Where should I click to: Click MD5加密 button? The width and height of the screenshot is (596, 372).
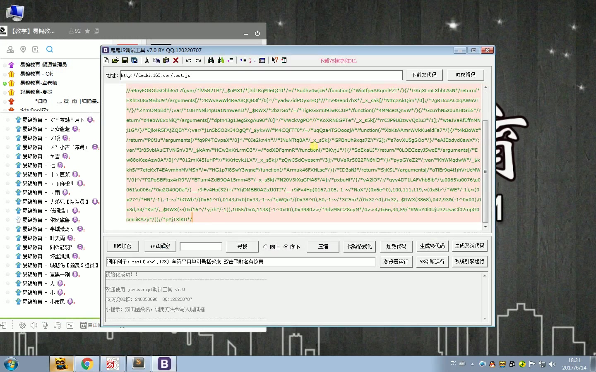123,246
